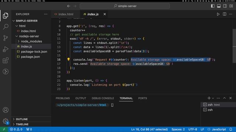Image resolution: width=236 pixels, height=132 pixels.
Task: Switch to the PORTS panel tab
Action: point(143,98)
